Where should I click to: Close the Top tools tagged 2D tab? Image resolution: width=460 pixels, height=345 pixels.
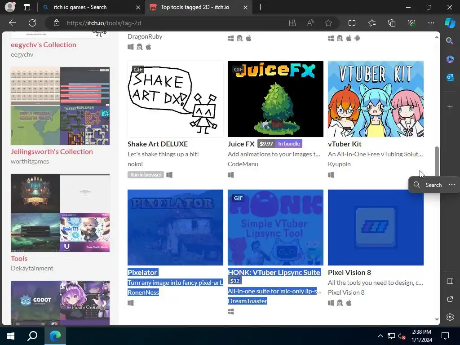tap(246, 7)
